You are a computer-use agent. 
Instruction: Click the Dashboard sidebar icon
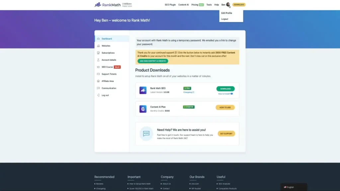pyautogui.click(x=98, y=39)
